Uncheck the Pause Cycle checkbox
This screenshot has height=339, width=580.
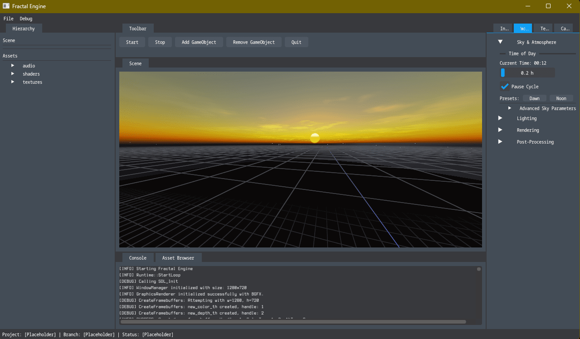click(x=505, y=87)
